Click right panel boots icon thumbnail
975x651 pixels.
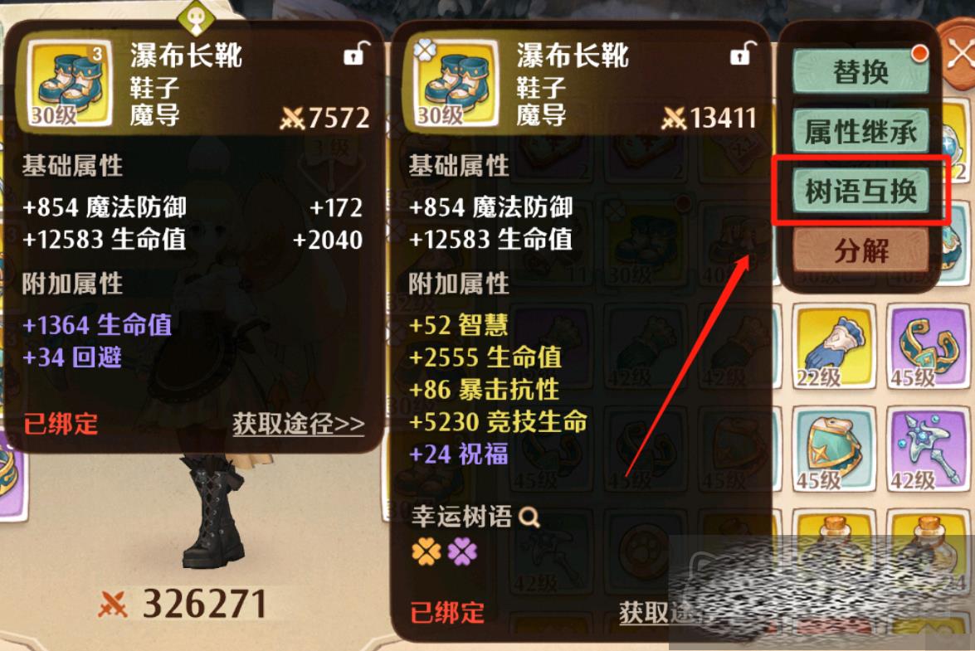(x=456, y=83)
